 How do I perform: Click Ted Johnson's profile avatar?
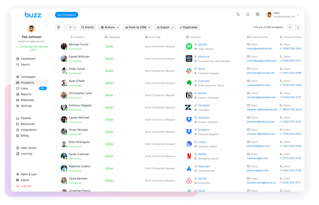point(31,29)
